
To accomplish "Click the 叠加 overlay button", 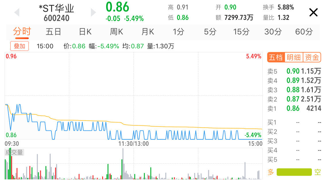I will coord(20,46).
